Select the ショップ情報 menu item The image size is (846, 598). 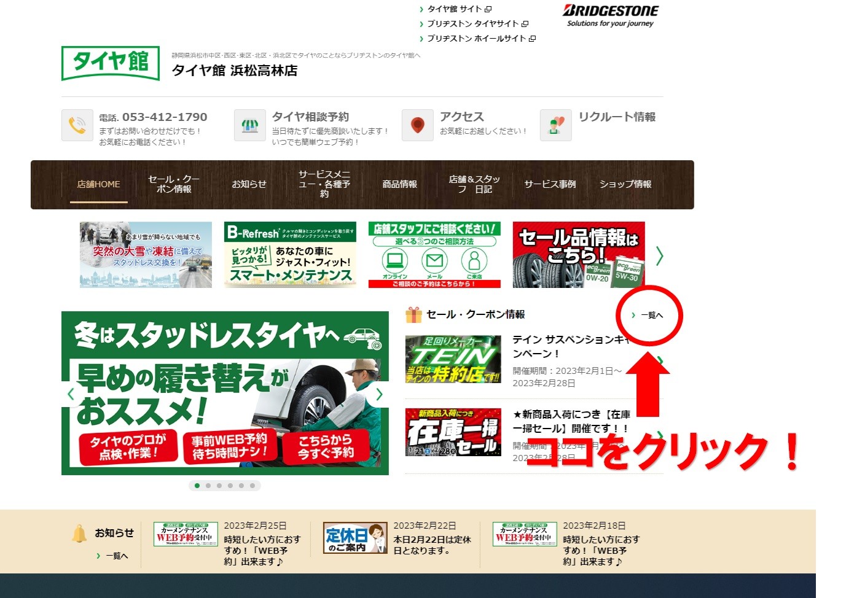[625, 184]
